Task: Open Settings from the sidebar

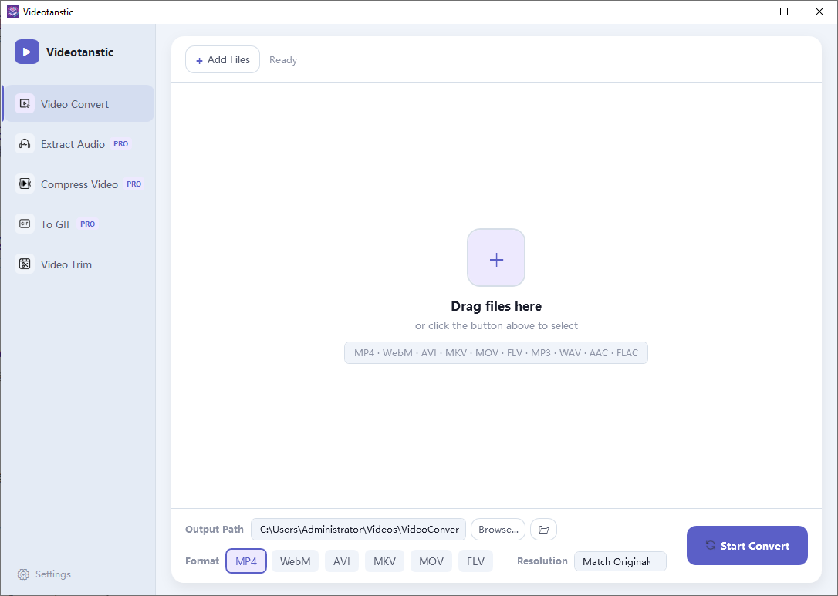Action: (x=44, y=574)
